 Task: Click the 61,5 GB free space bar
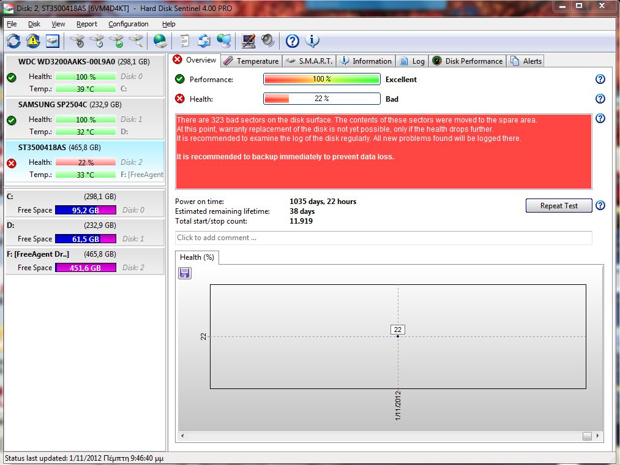click(86, 239)
